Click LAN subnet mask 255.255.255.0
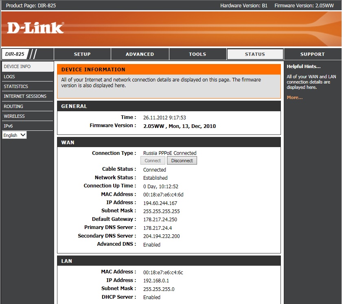Screen dimensions: 342x304 (159, 289)
